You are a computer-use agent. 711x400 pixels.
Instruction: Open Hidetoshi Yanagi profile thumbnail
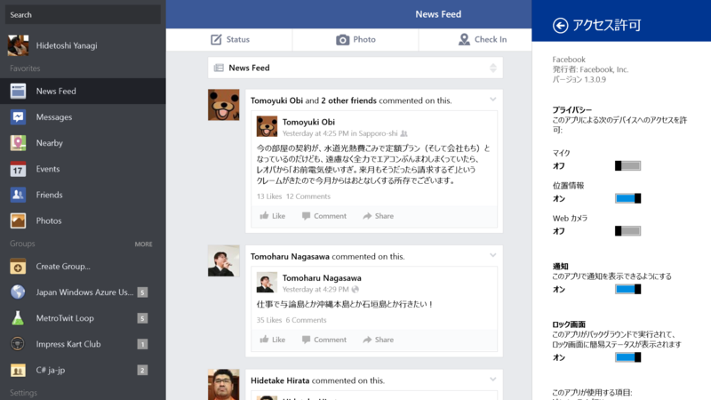(x=18, y=45)
